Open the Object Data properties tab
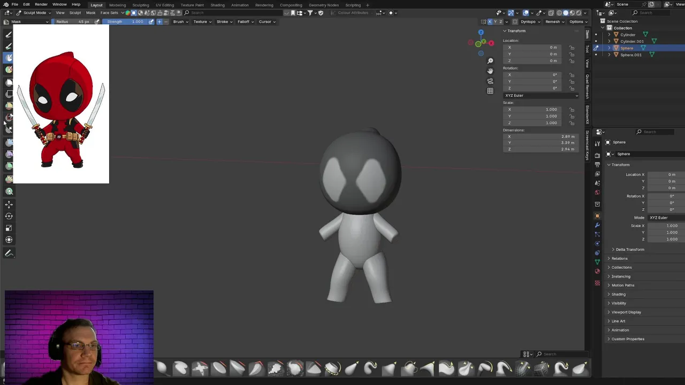 pos(597,261)
